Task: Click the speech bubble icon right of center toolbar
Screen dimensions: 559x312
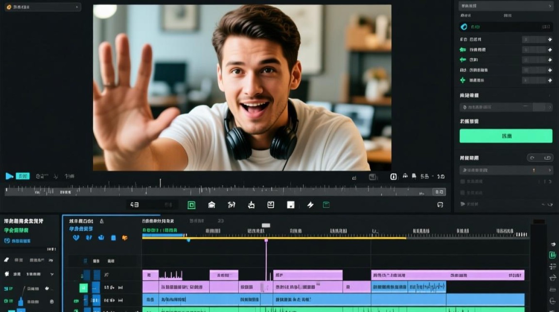Action: [x=440, y=205]
